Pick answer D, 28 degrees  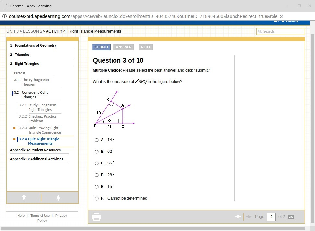pyautogui.click(x=96, y=175)
